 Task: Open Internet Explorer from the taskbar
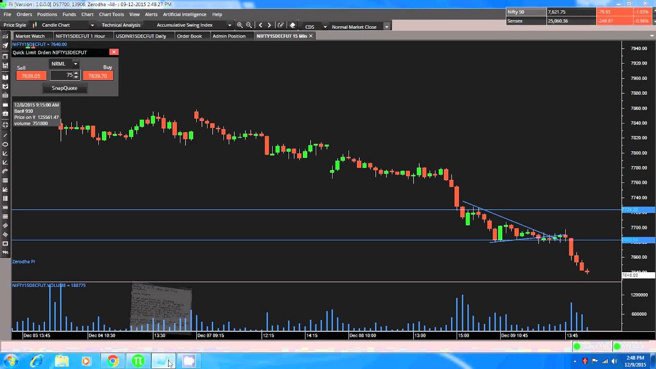36,361
